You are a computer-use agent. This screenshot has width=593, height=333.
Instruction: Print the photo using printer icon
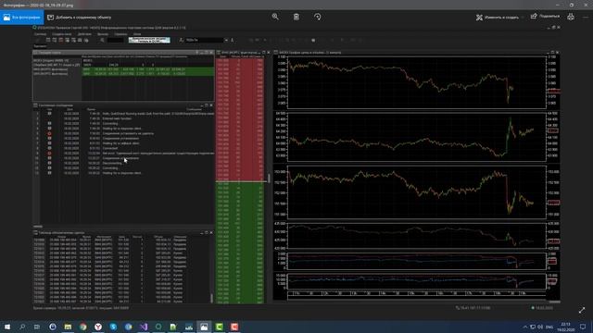571,17
